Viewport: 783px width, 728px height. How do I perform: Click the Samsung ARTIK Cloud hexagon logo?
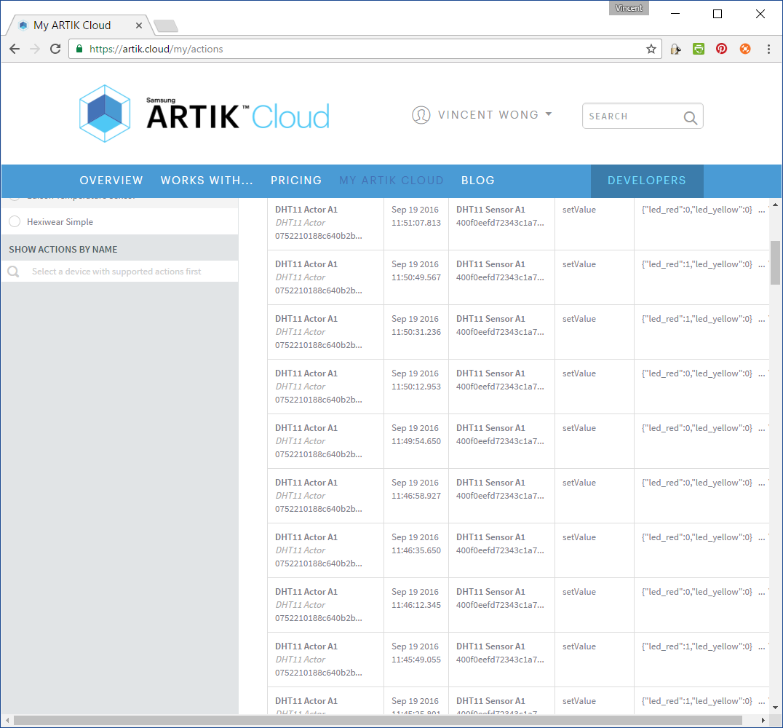(x=104, y=114)
